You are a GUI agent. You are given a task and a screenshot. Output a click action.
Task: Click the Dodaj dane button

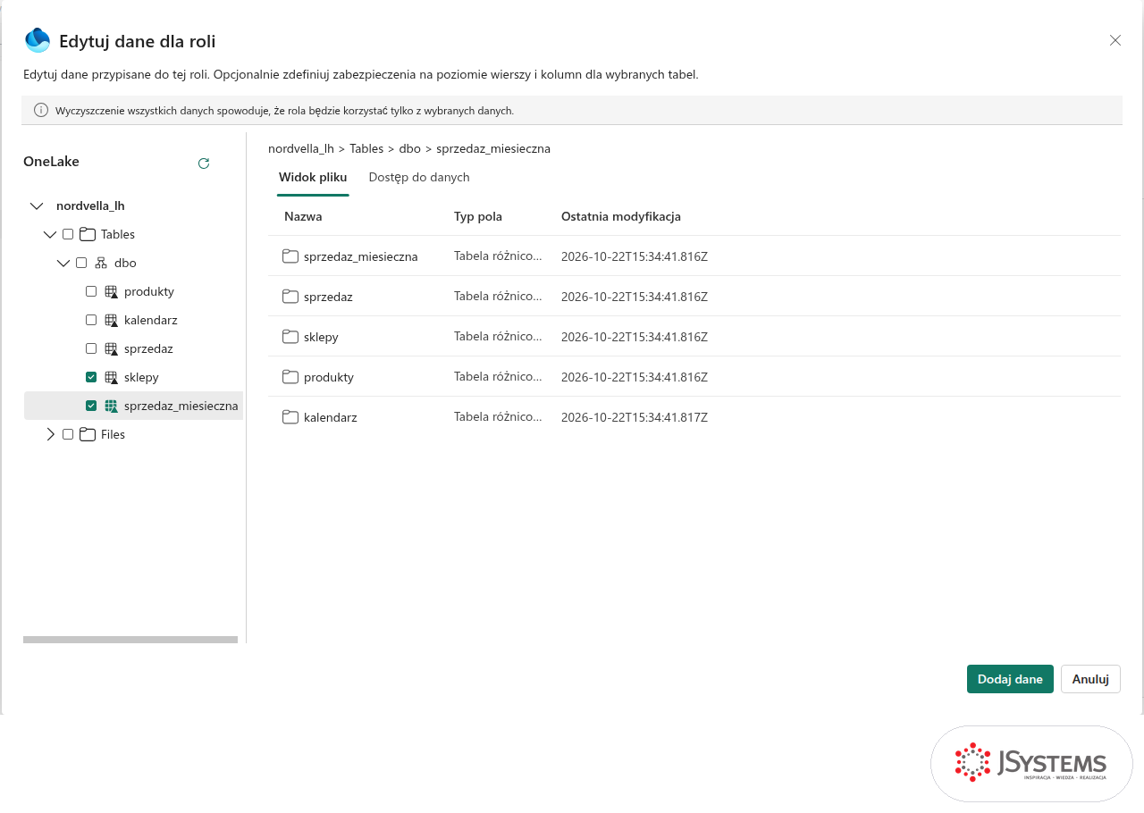1010,679
